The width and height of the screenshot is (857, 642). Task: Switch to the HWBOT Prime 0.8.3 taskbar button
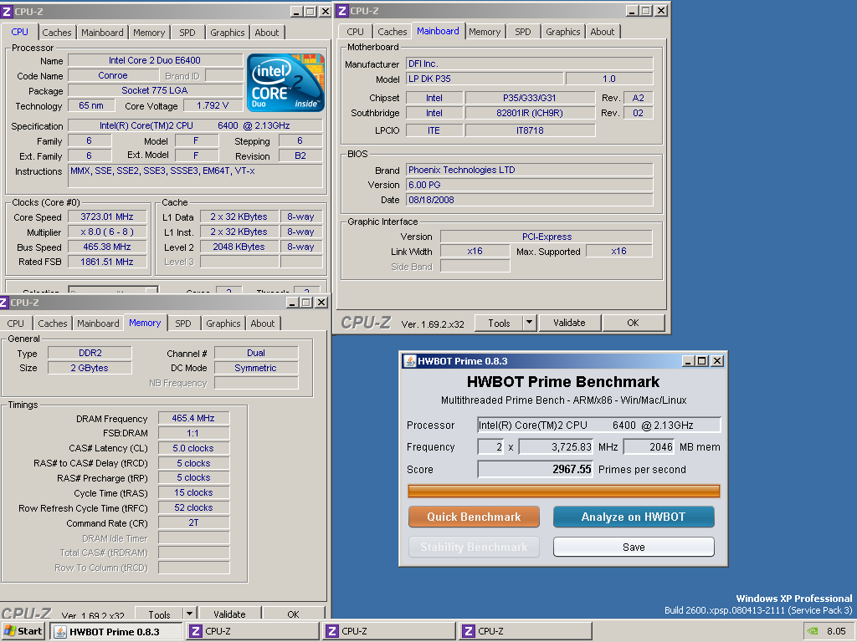pyautogui.click(x=115, y=632)
